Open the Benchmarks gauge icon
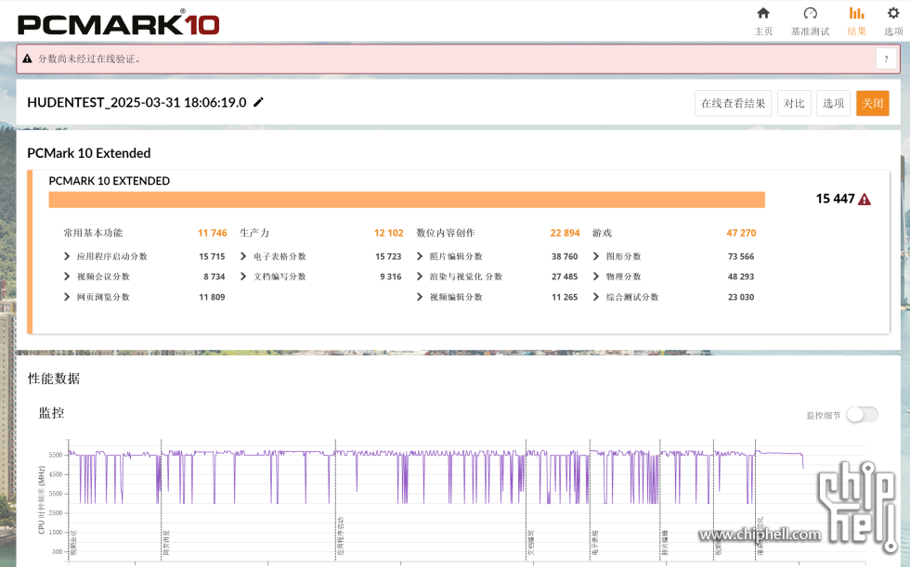 pyautogui.click(x=810, y=13)
